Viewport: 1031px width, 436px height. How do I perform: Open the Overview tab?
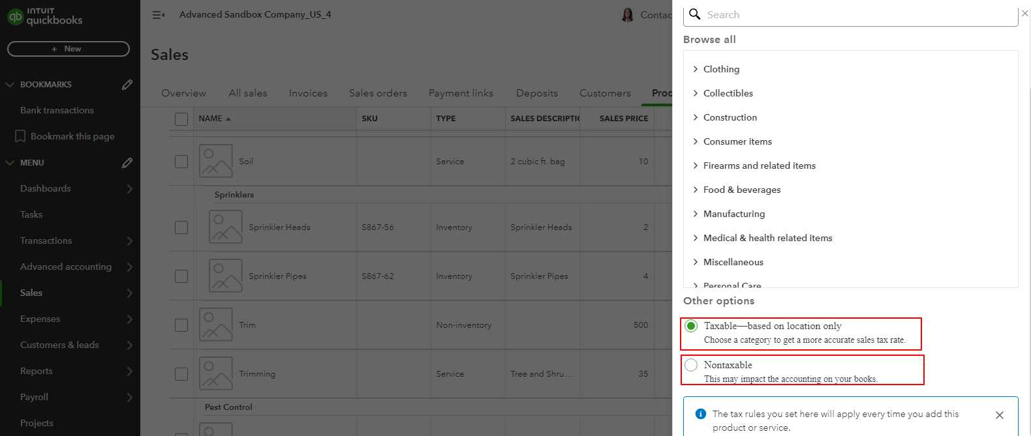click(183, 93)
